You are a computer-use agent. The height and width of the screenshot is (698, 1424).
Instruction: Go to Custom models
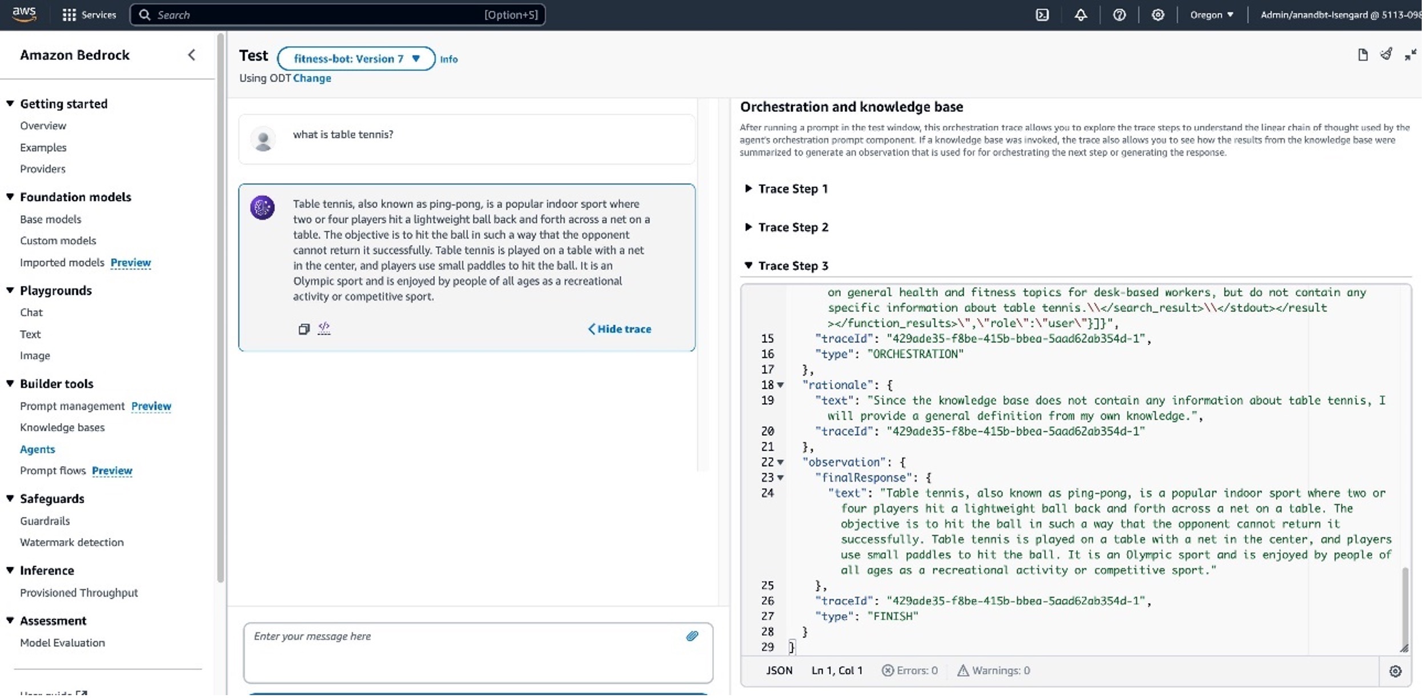(x=58, y=241)
